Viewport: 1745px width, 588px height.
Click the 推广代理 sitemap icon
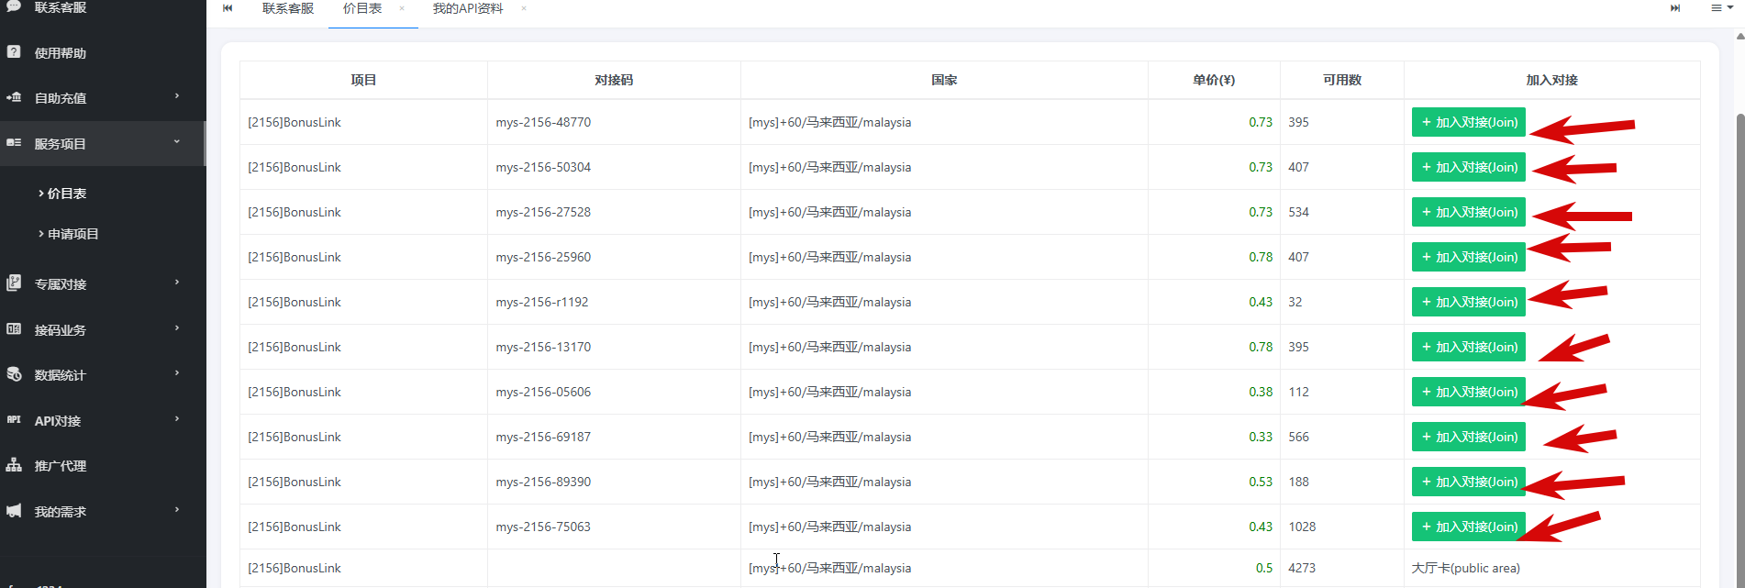tap(14, 465)
